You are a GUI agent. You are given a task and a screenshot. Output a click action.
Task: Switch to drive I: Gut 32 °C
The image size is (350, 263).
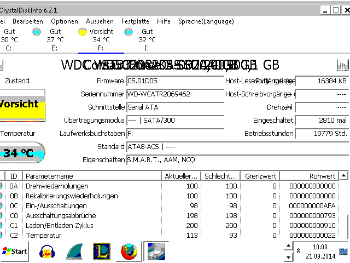[x=147, y=40]
